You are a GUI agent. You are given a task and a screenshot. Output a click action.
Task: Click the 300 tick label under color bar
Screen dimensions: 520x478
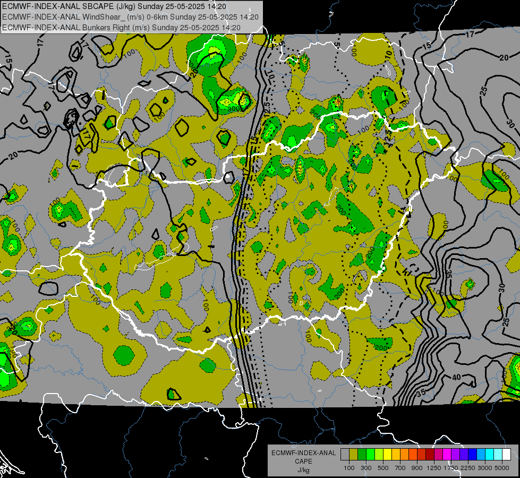click(366, 468)
